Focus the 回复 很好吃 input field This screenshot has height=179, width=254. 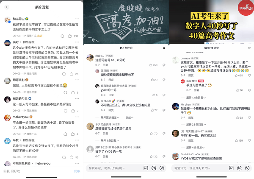pyautogui.click(x=37, y=171)
